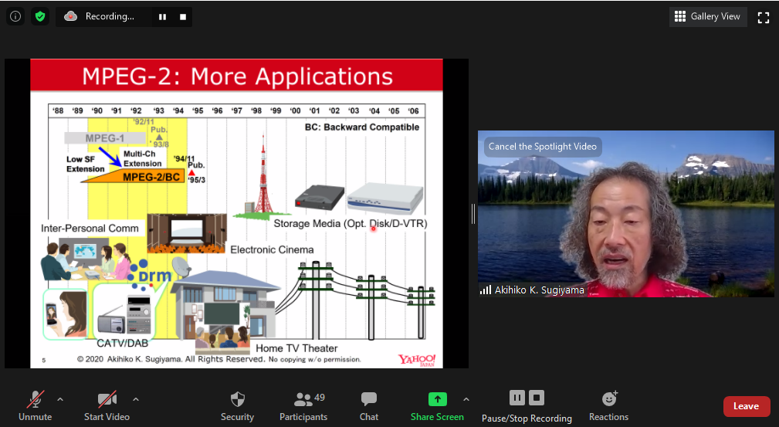This screenshot has width=779, height=427.
Task: Expand share options arrow beside Share Screen
Action: pos(466,399)
